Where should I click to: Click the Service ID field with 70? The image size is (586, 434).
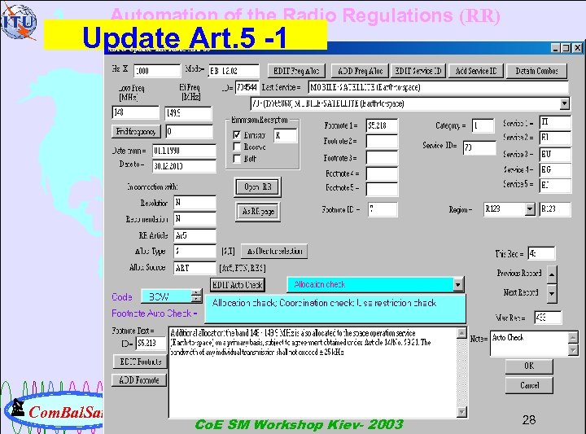[479, 147]
